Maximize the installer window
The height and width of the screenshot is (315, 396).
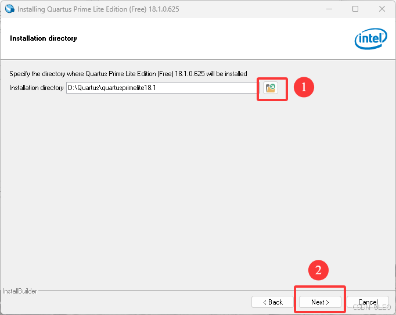(x=355, y=9)
